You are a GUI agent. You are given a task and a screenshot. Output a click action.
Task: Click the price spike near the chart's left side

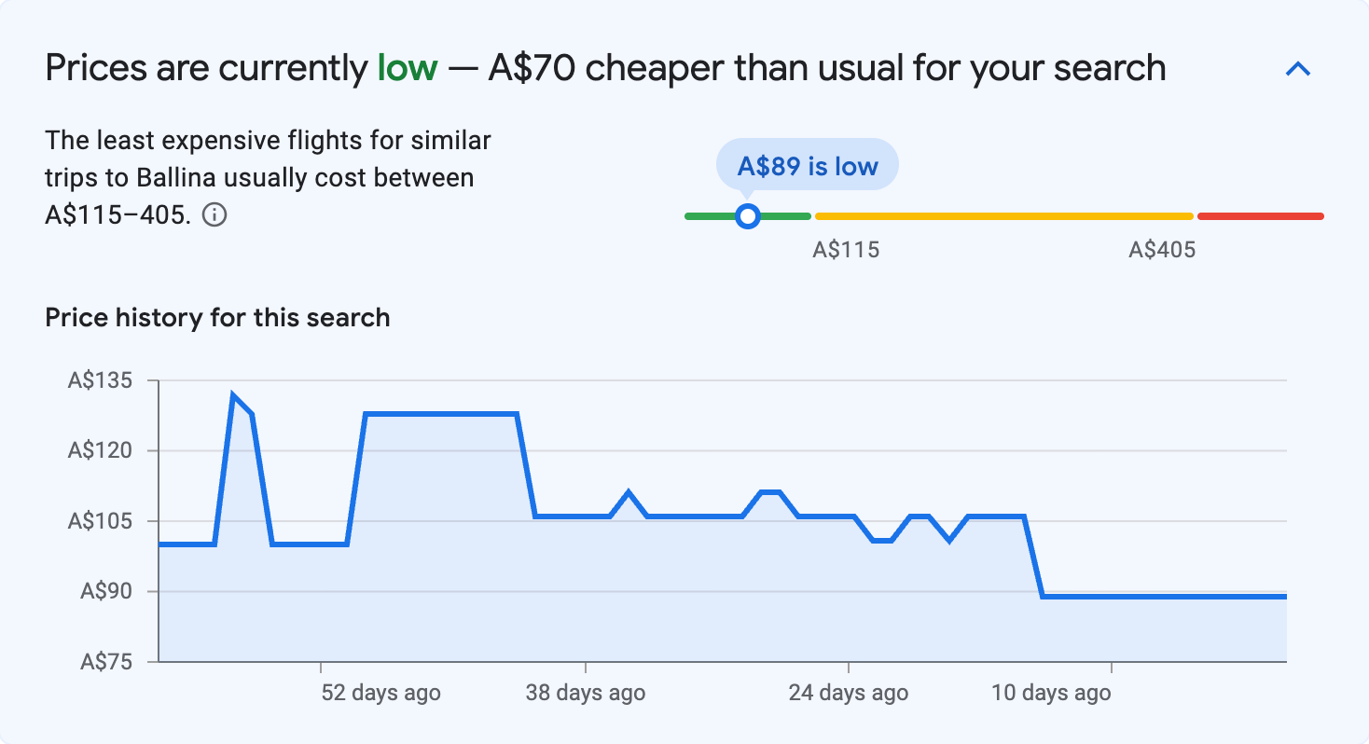[232, 393]
